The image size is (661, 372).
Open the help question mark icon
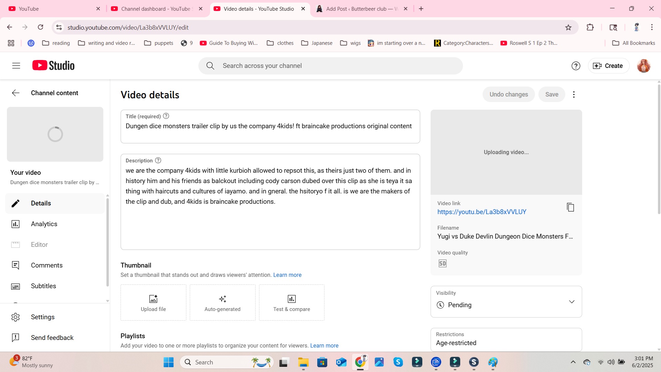576,66
